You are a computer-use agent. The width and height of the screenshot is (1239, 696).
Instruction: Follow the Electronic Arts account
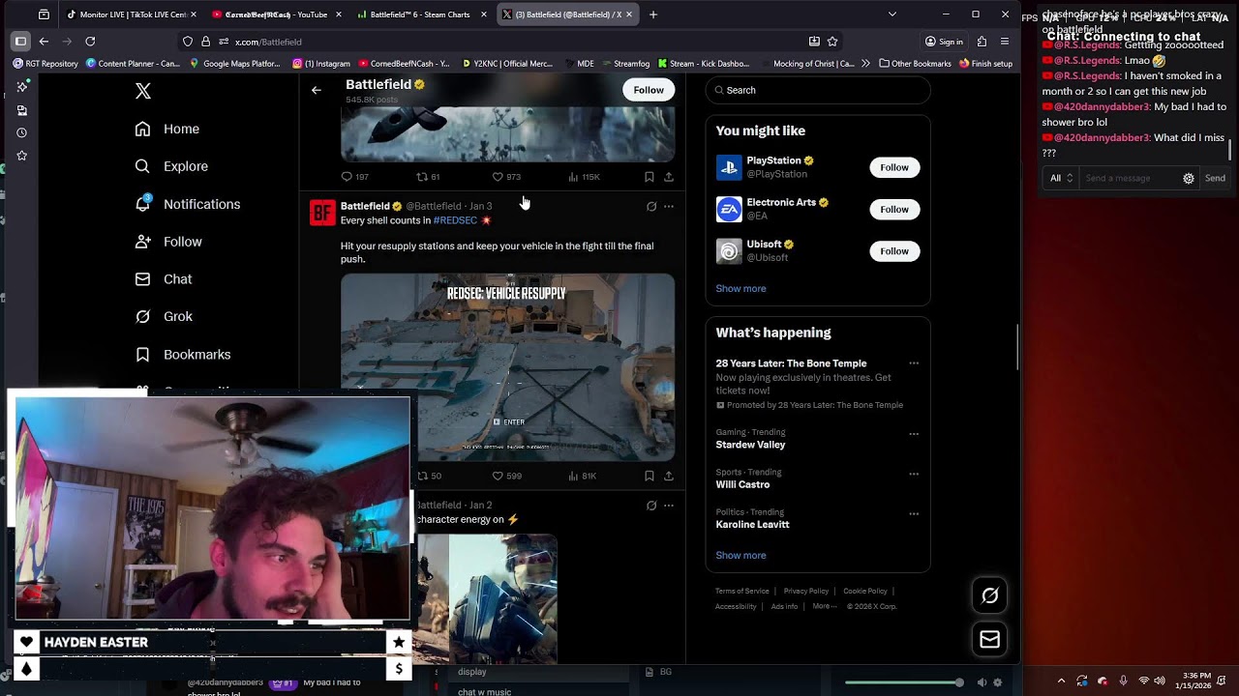[x=894, y=209]
